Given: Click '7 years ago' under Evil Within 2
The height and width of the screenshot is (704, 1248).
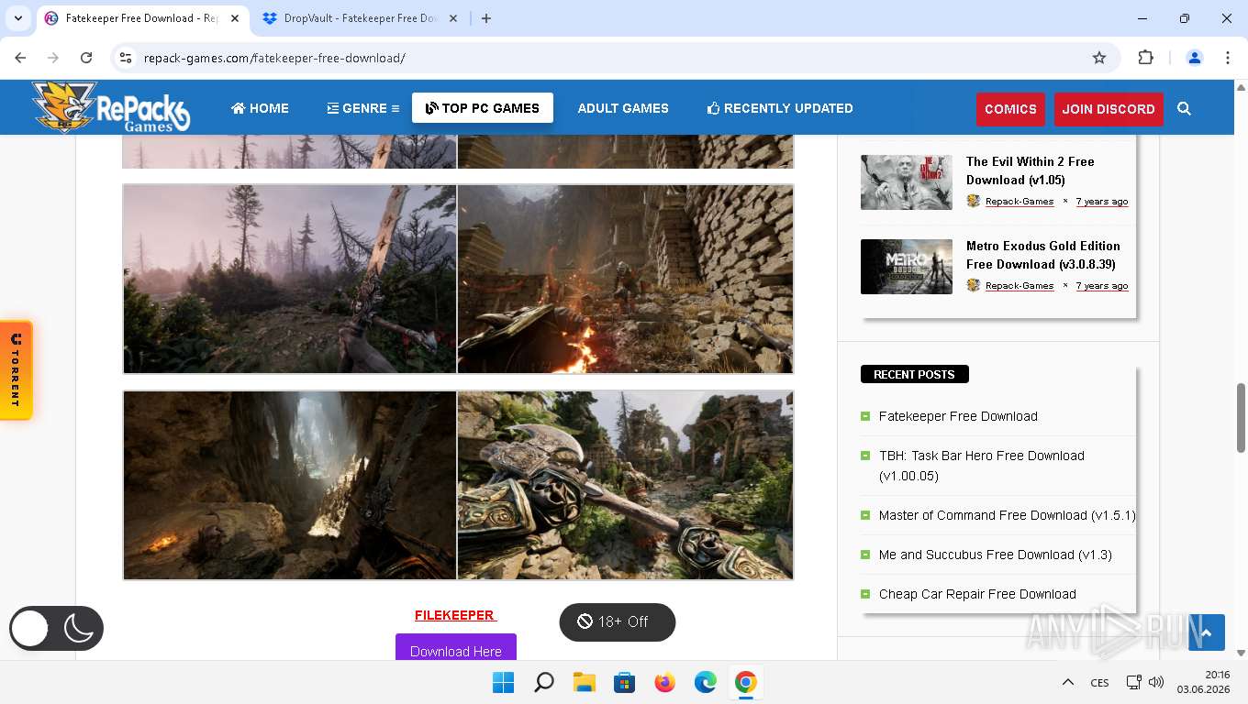Looking at the screenshot, I should [1102, 202].
